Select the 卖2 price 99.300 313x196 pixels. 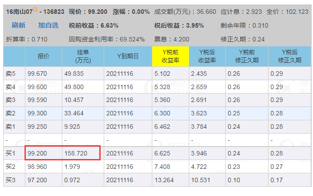37,113
